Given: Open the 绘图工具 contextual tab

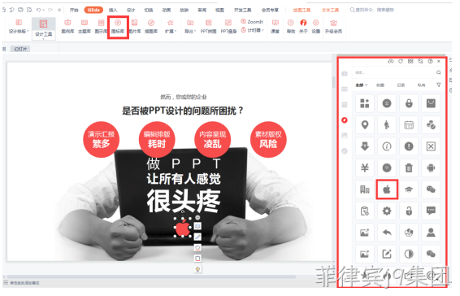Looking at the screenshot, I should click(302, 10).
